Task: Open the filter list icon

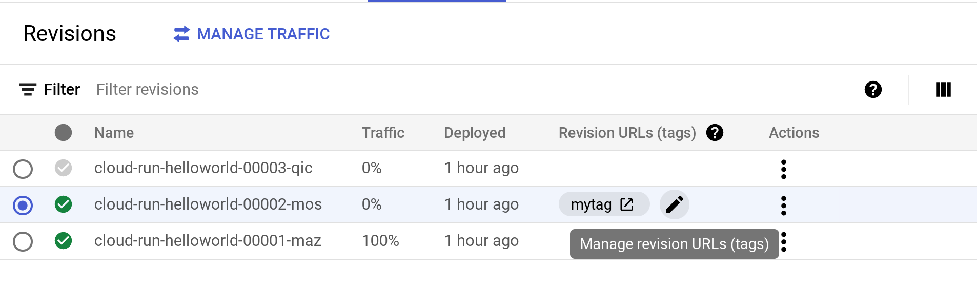Action: pos(28,90)
